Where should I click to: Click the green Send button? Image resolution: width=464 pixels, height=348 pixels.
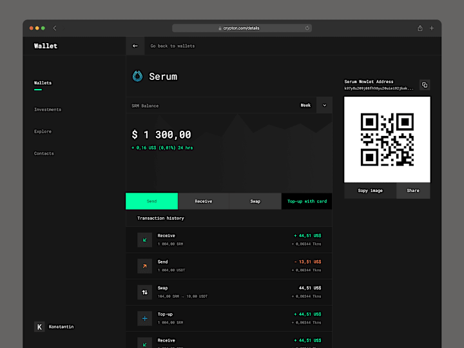[152, 201]
